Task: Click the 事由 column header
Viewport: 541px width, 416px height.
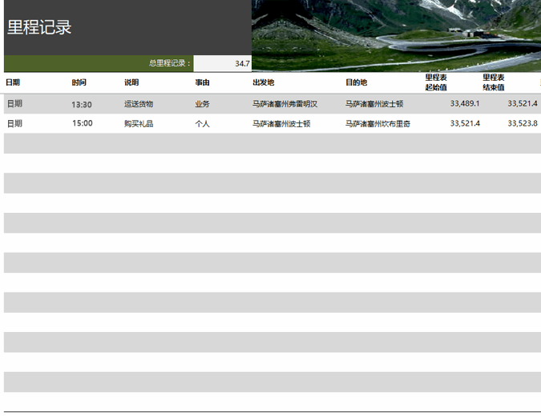Action: click(x=202, y=82)
